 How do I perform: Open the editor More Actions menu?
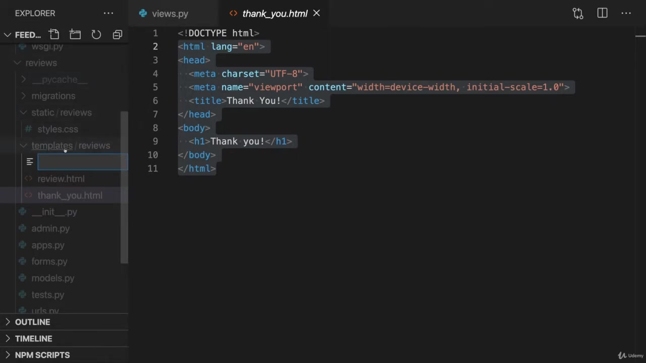(626, 14)
